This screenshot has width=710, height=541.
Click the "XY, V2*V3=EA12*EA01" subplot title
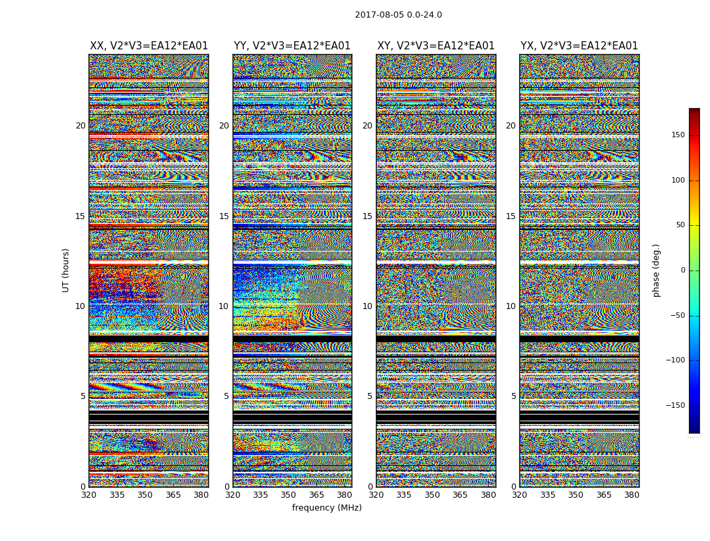[435, 46]
